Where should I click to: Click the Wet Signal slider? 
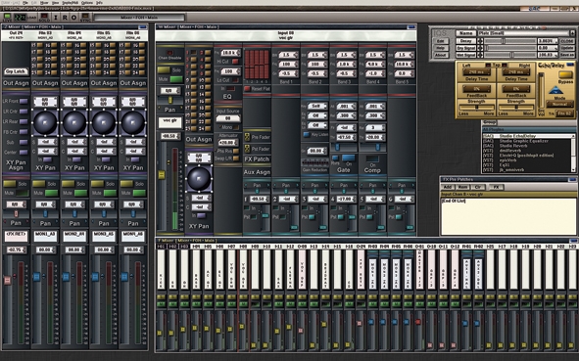pos(510,55)
